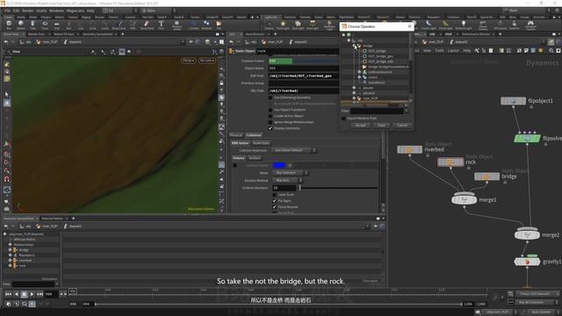
Task: Click the Uniform Divisions slider
Action: point(338,188)
